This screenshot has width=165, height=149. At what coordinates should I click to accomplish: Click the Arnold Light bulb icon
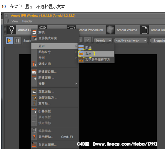[x=11, y=30]
